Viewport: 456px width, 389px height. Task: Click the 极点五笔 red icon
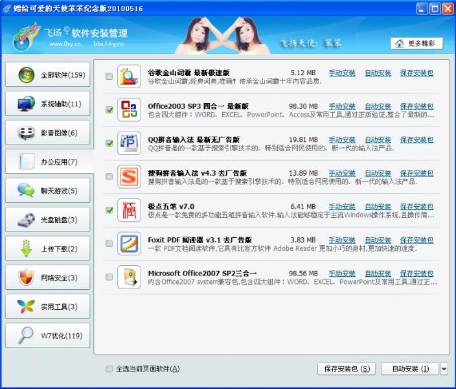pyautogui.click(x=129, y=210)
